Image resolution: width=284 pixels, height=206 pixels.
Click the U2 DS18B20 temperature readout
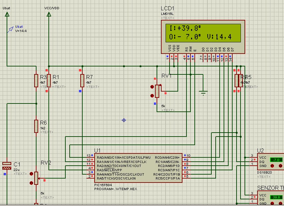tap(276, 160)
